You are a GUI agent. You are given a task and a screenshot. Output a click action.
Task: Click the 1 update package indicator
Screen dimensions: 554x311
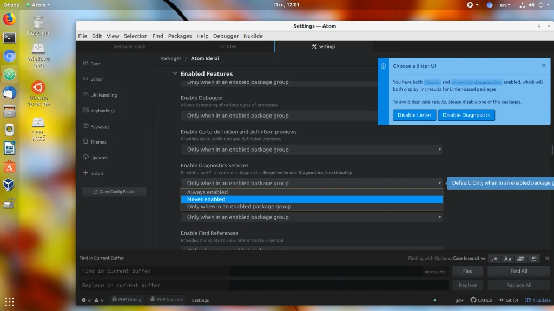[538, 300]
